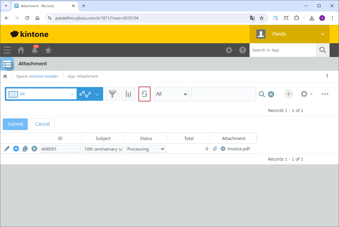Remove the Invoice.pdf attachment
Screen dimensions: 339x227
223,149
